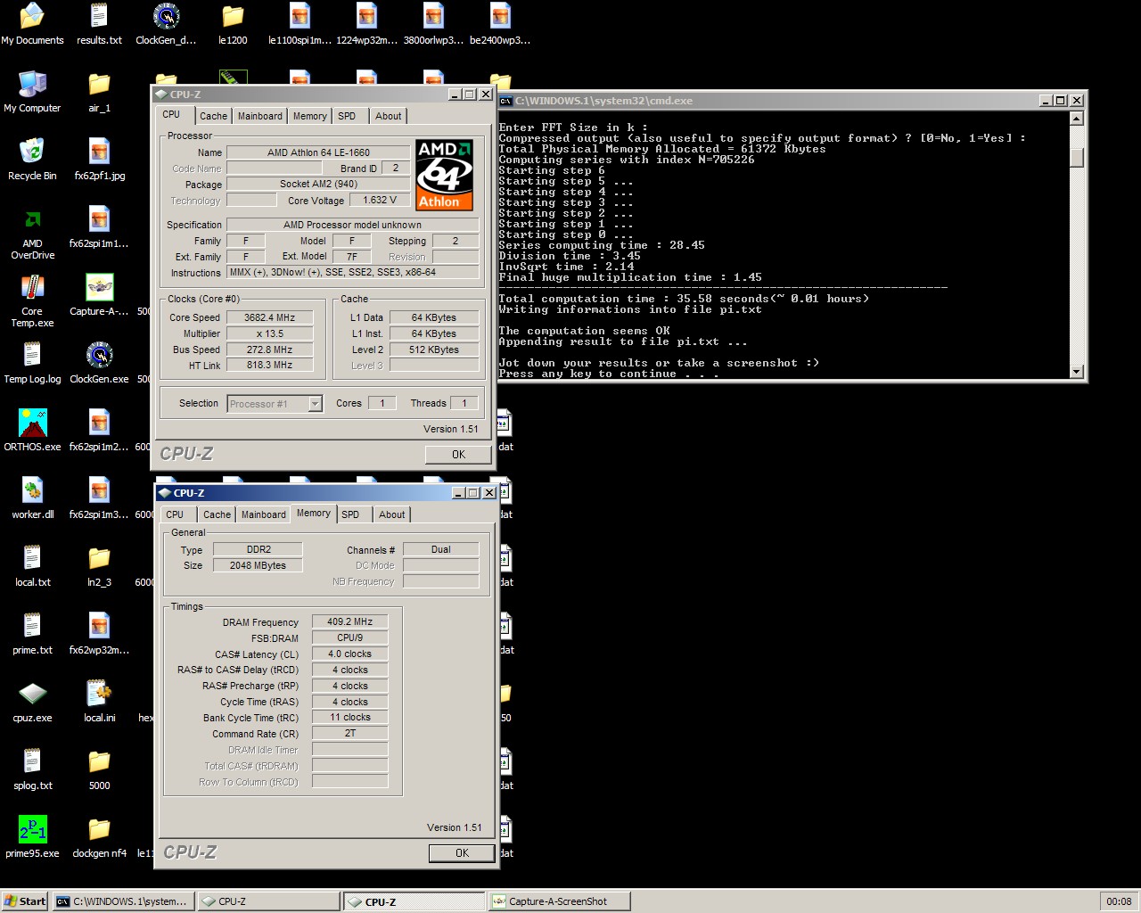Open the Processor #1 selection dropdown
The width and height of the screenshot is (1141, 913).
[x=275, y=404]
